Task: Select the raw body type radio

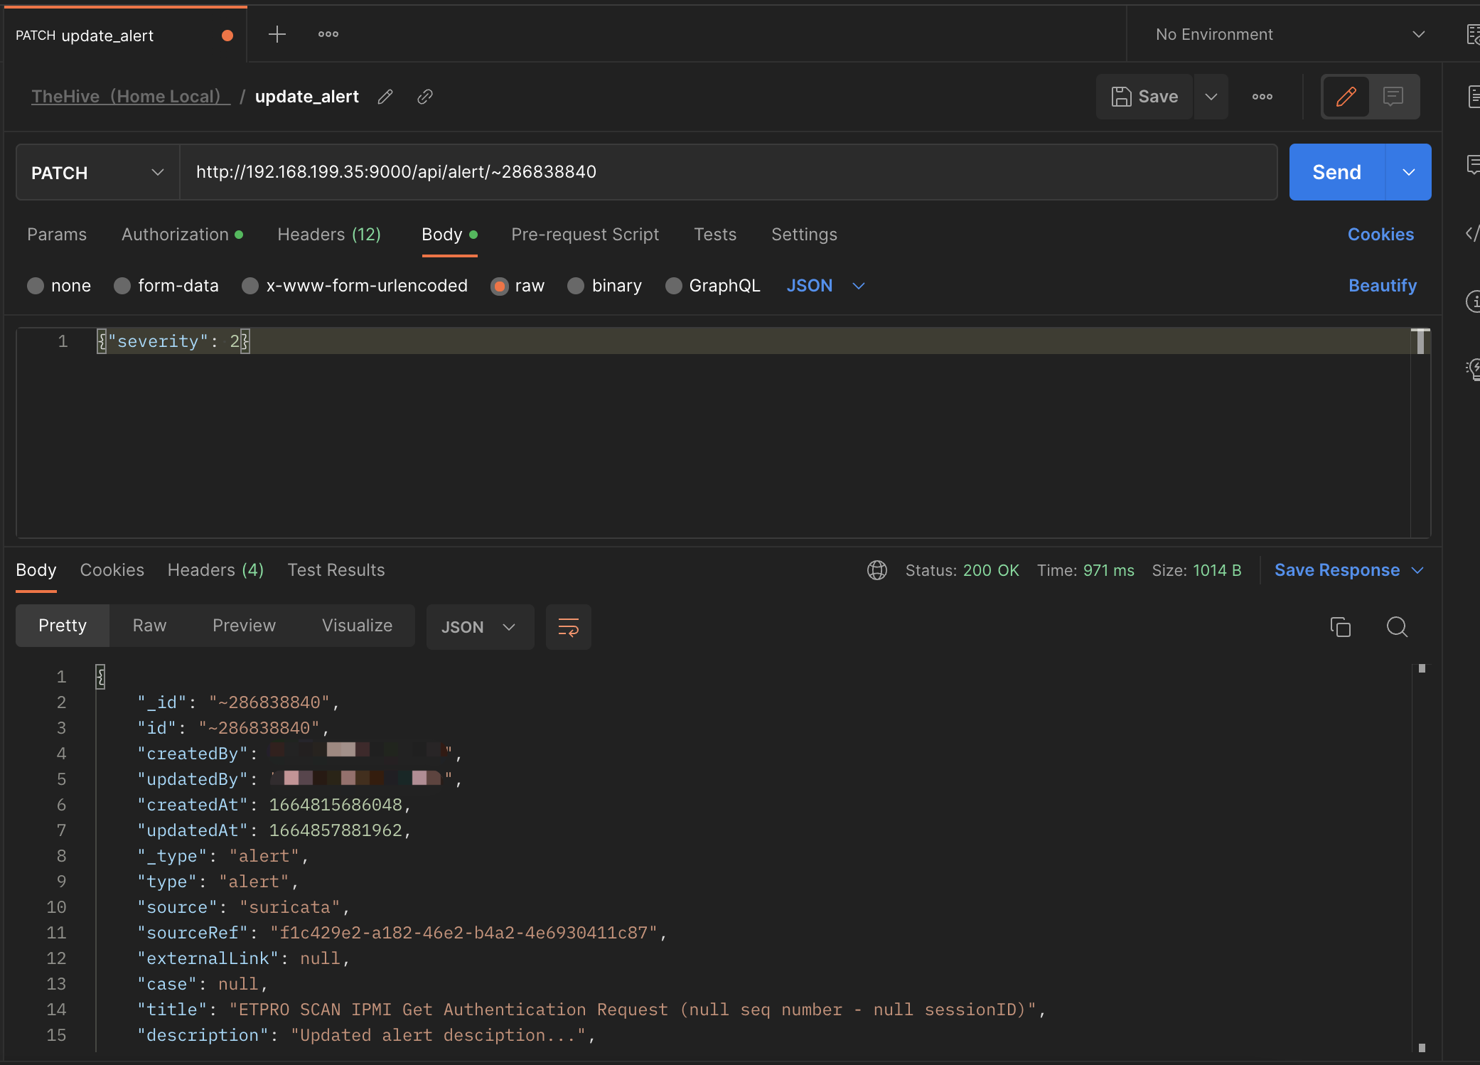Action: coord(500,286)
